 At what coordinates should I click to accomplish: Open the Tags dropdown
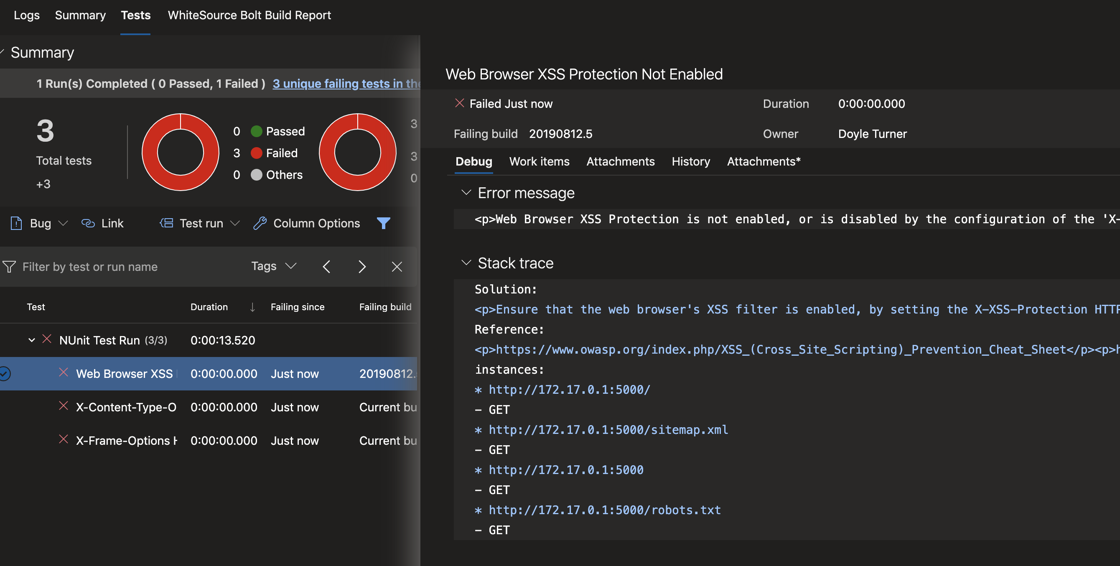click(273, 266)
